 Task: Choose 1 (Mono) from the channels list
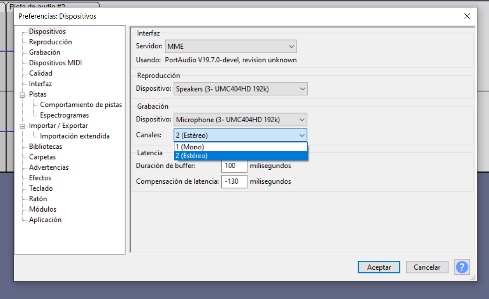tap(240, 147)
